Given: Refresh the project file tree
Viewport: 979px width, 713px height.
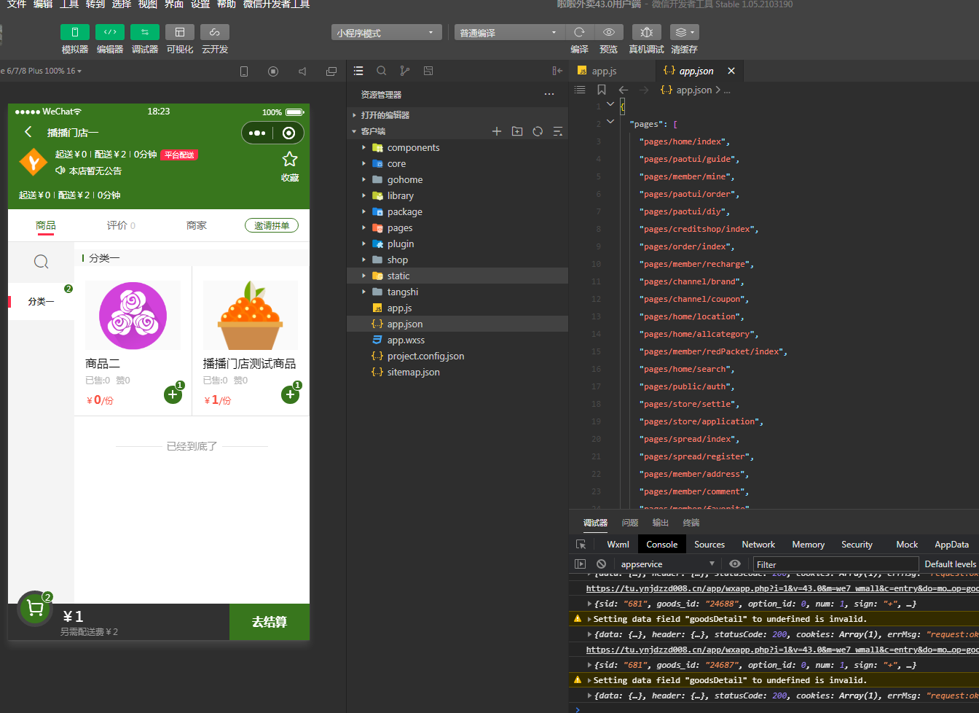Looking at the screenshot, I should pos(538,131).
